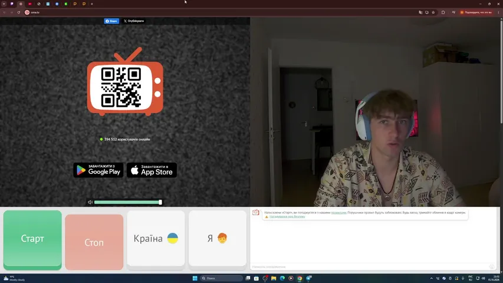Click the page vertical scrollbar

pyautogui.click(x=501, y=71)
